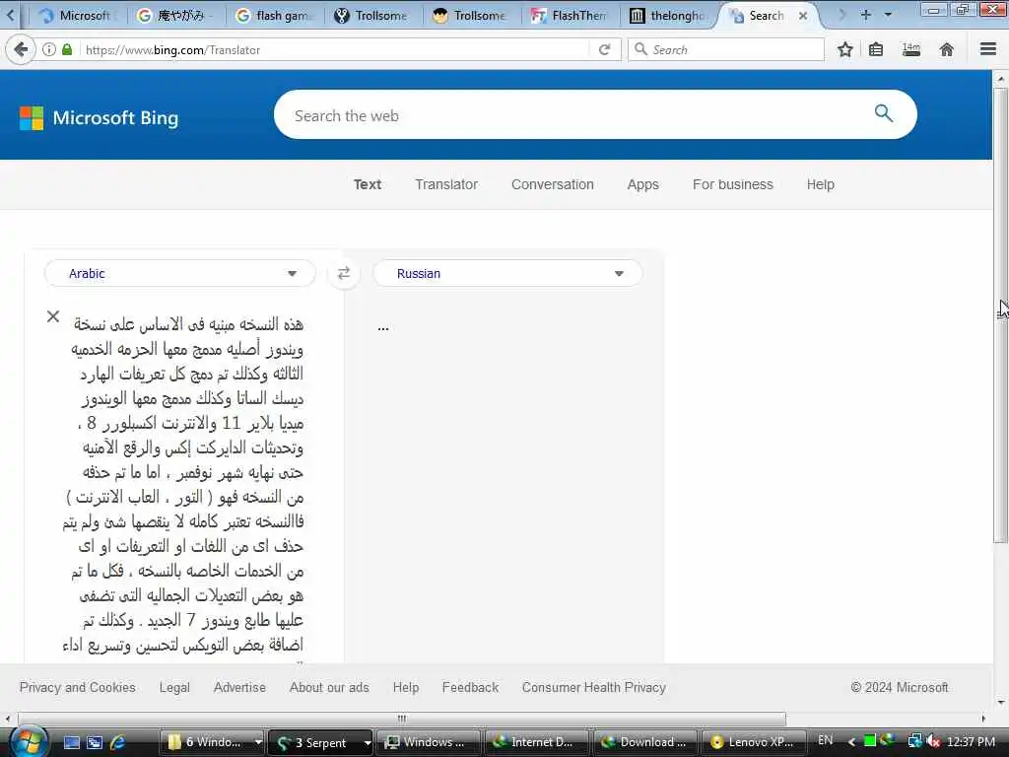Screen dimensions: 1009x757
Task: Open the About our ads link
Action: pos(329,687)
